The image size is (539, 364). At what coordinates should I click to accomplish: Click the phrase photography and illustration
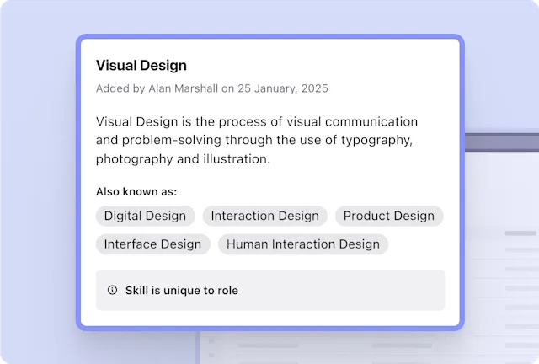[183, 159]
